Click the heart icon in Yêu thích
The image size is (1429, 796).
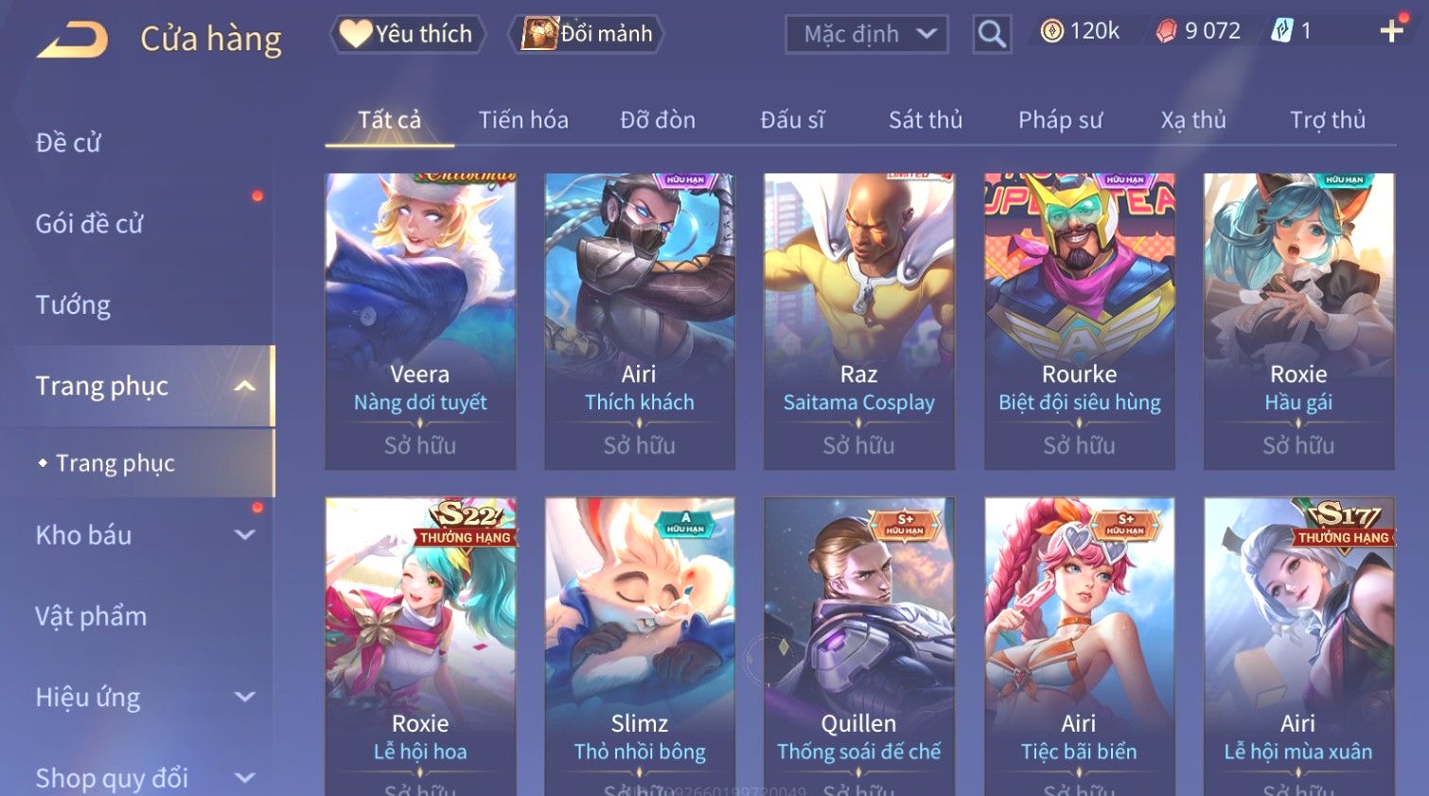click(x=356, y=34)
